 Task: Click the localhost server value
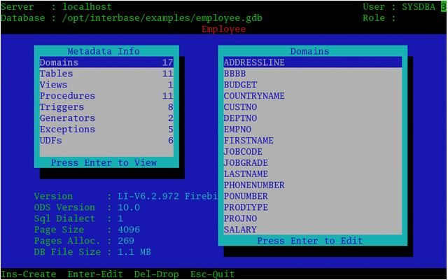coord(87,6)
